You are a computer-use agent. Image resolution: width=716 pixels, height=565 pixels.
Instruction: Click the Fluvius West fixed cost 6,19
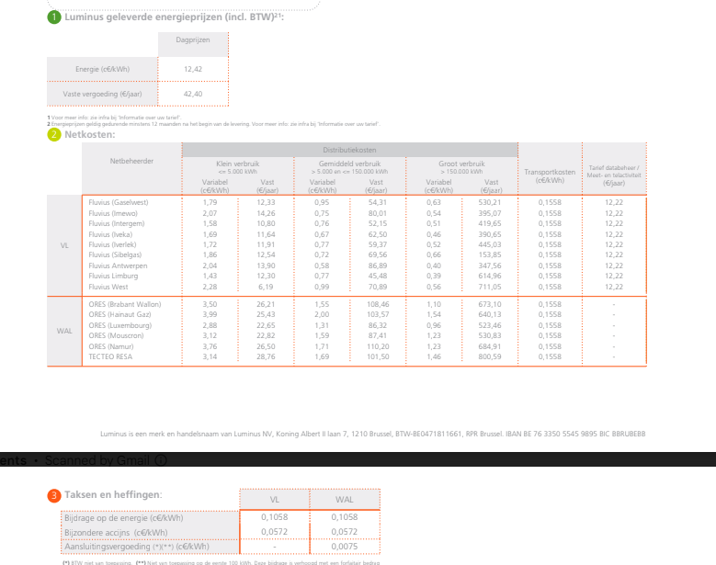[x=266, y=287]
